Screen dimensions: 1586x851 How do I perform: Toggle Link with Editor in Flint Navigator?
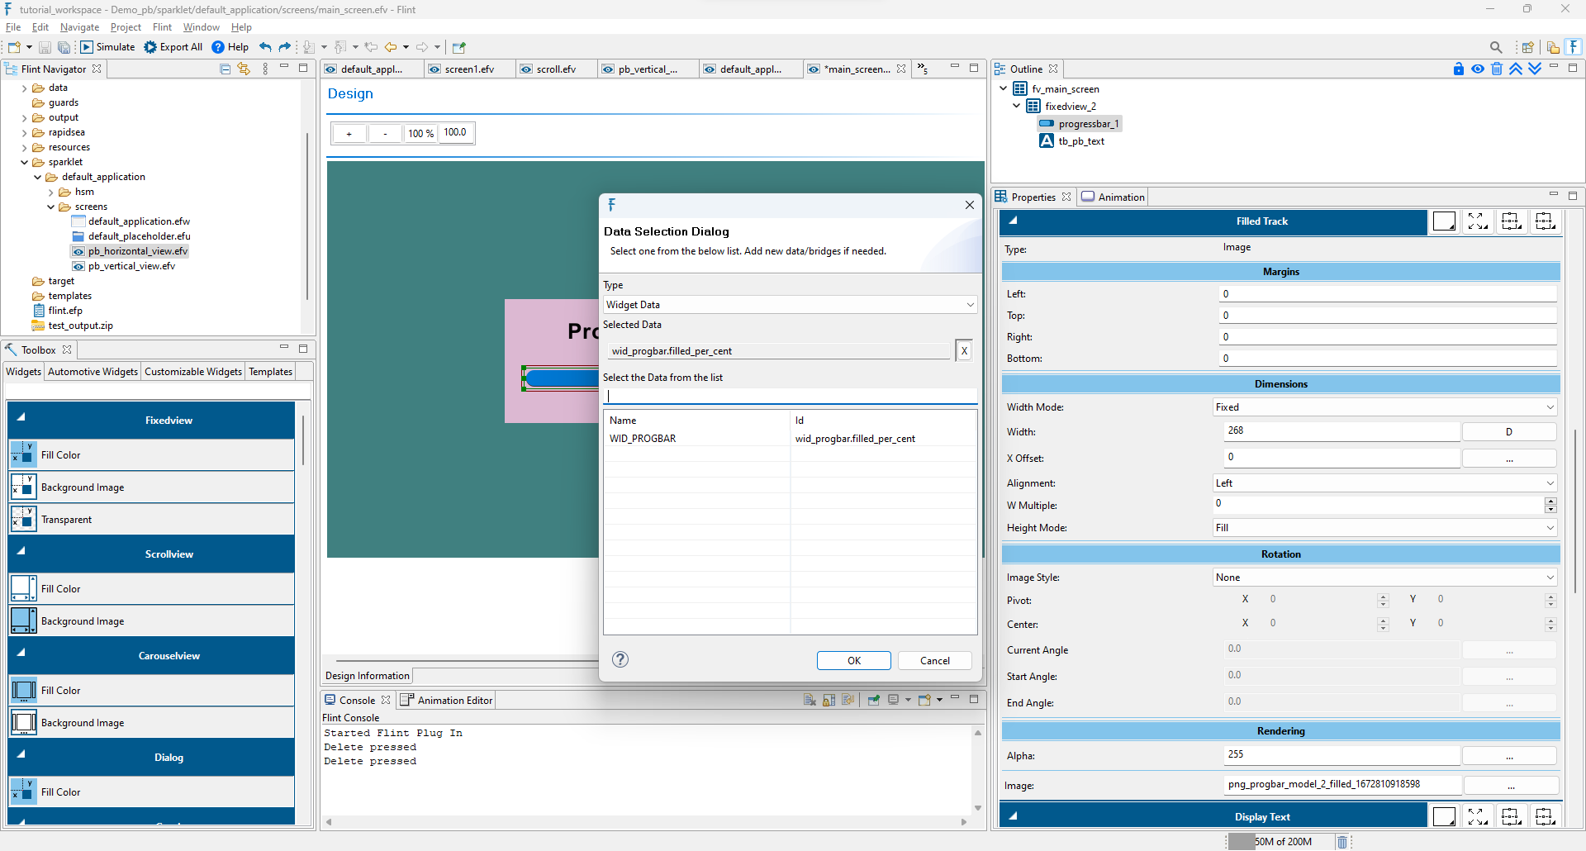[x=244, y=69]
